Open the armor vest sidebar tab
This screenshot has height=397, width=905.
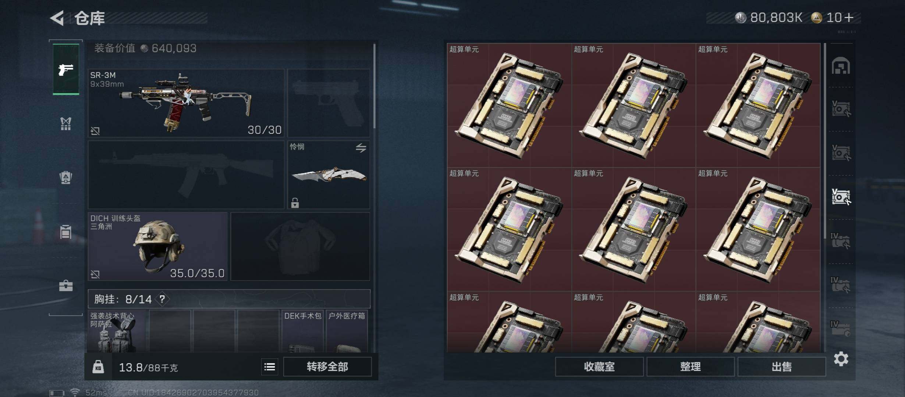point(66,124)
